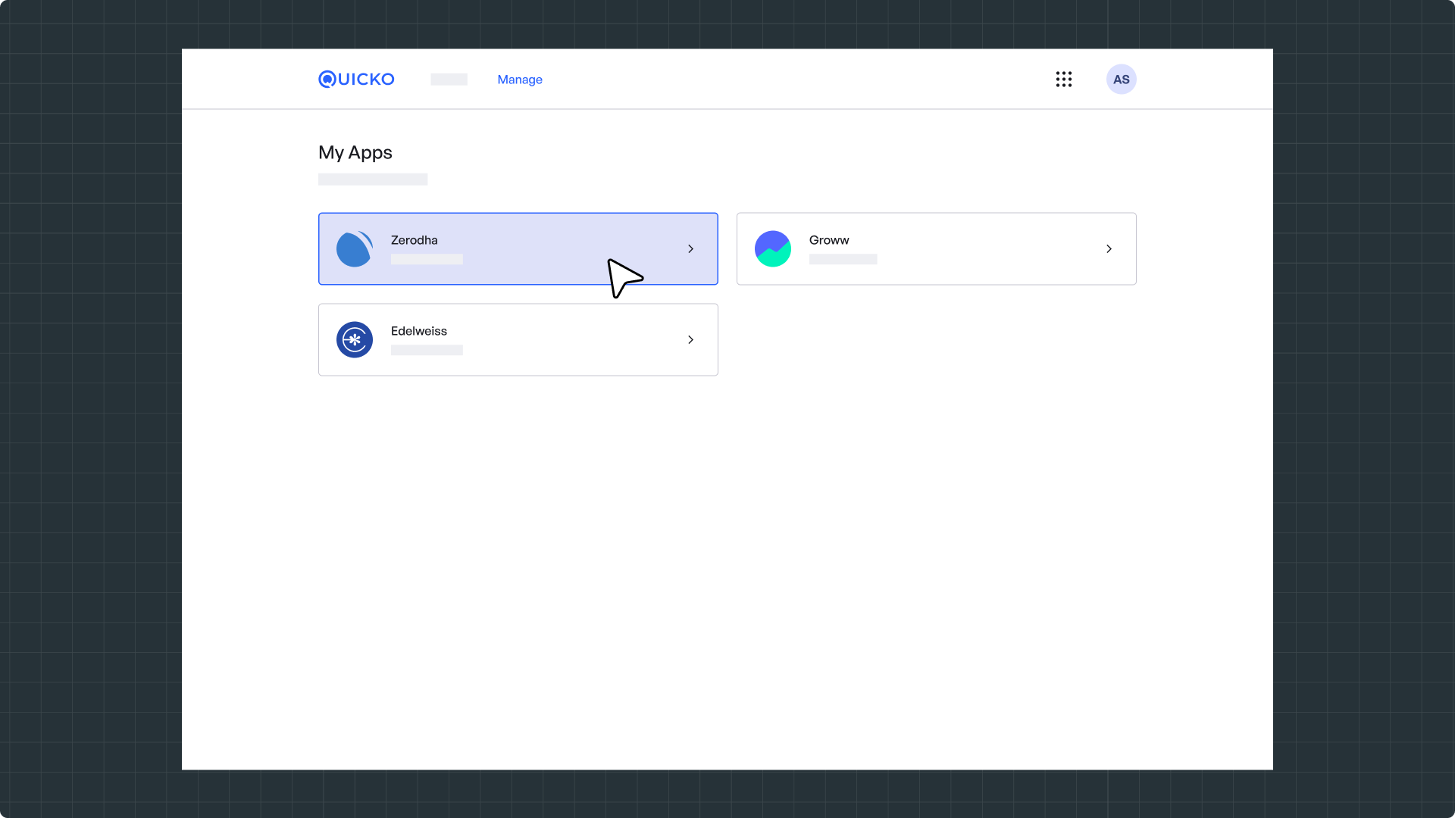Select the Groww app name
1455x818 pixels.
[x=829, y=240]
